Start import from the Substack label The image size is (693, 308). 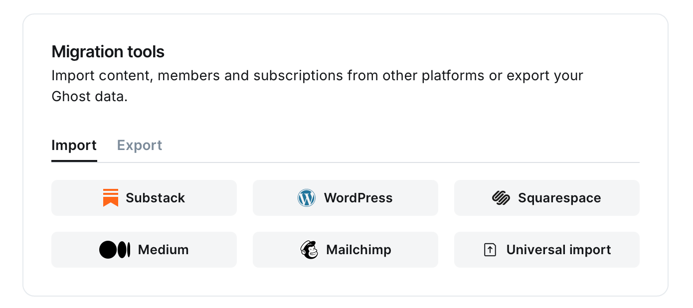(x=155, y=198)
